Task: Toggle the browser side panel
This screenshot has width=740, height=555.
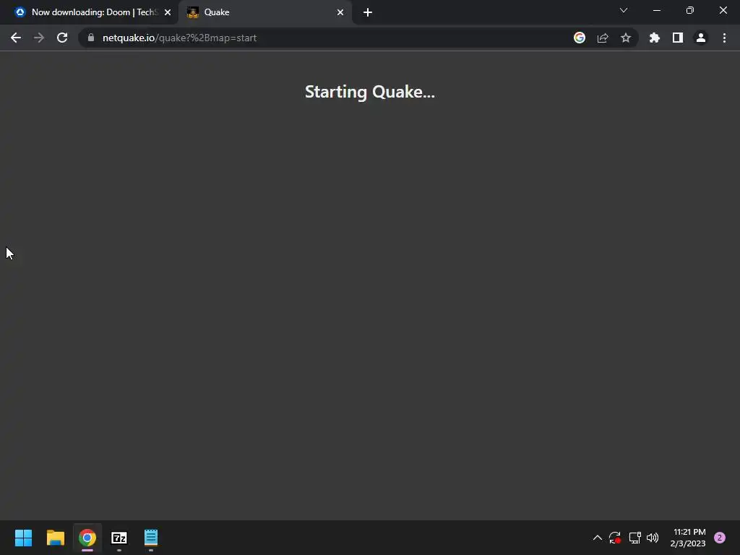Action: pos(678,38)
